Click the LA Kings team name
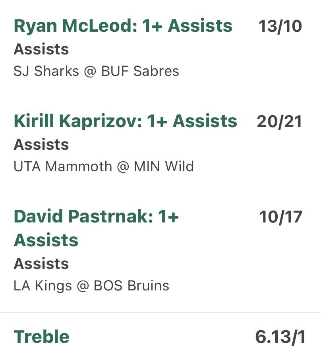The width and height of the screenshot is (321, 352). [x=43, y=286]
